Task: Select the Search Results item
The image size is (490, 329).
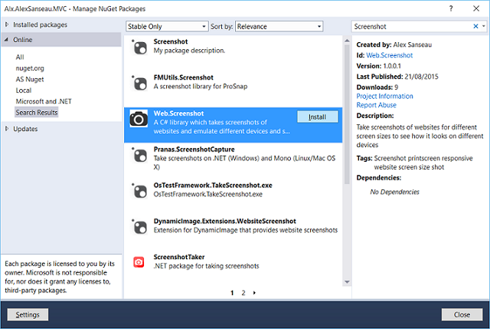Action: point(37,112)
